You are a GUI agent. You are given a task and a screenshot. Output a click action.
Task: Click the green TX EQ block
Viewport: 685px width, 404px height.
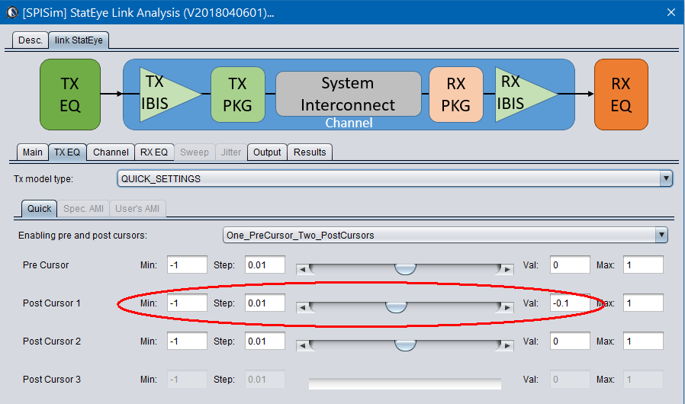pos(70,94)
